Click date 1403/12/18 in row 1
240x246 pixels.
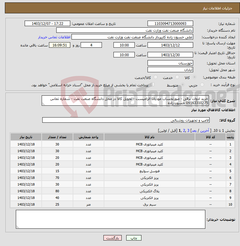click(26, 144)
